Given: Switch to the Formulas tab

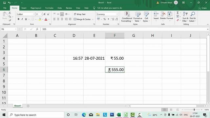Looking at the screenshot, I should pos(49,8).
